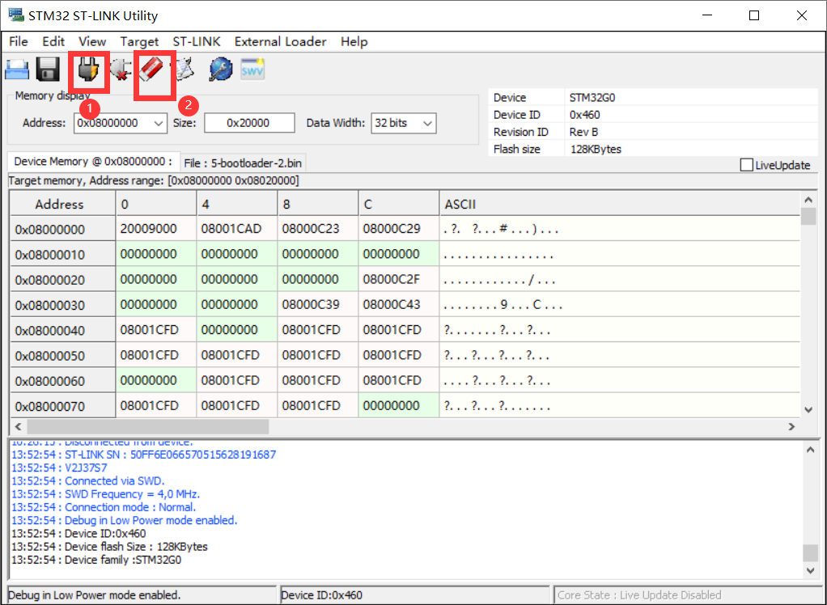The width and height of the screenshot is (827, 605).
Task: Click the log panel vertical scrollbar thumb
Action: [x=810, y=553]
